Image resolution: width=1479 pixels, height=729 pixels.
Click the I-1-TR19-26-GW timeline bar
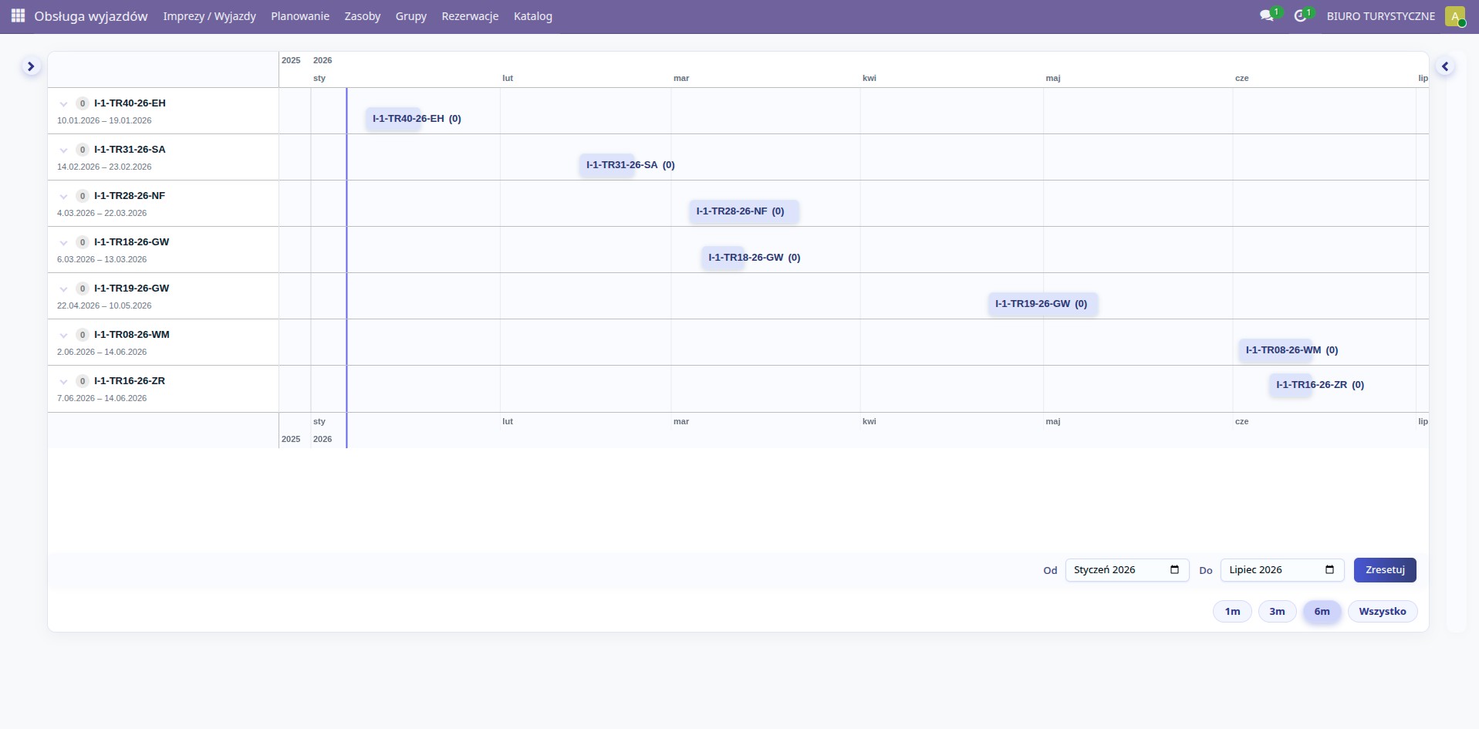1042,304
